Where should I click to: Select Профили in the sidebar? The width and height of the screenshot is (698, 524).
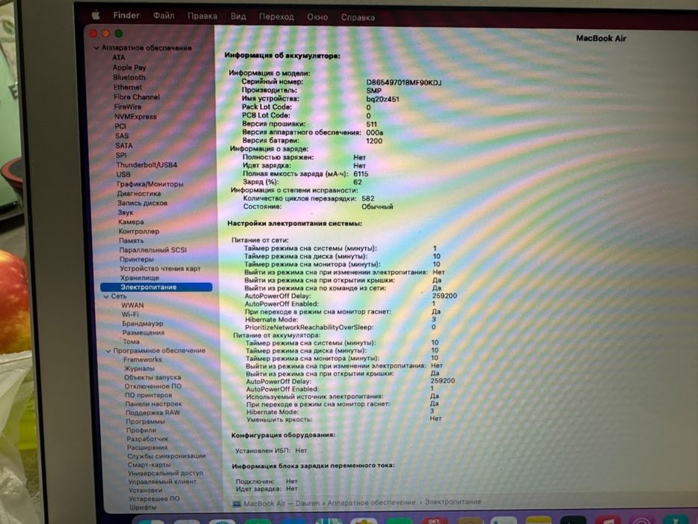click(141, 430)
